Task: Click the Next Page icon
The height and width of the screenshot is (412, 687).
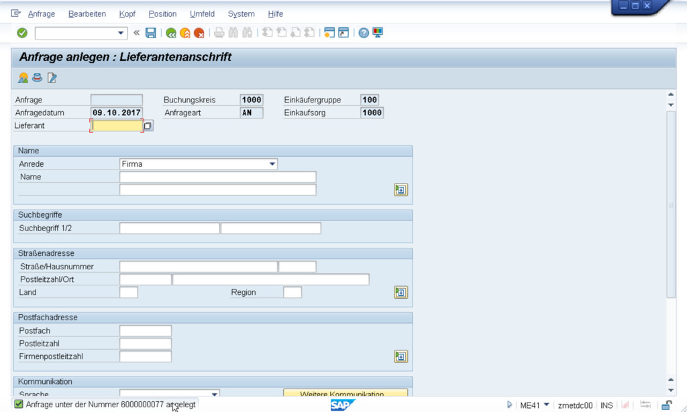Action: 295,33
